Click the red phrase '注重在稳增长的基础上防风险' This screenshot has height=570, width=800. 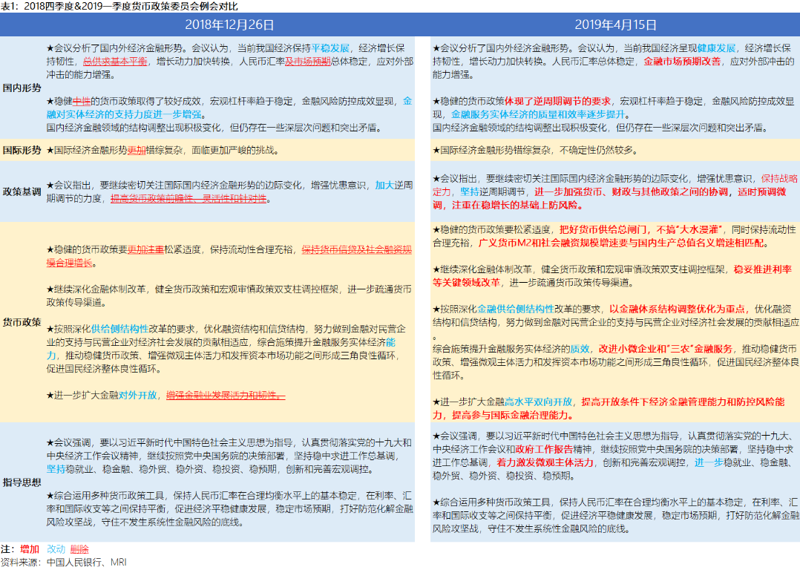515,205
